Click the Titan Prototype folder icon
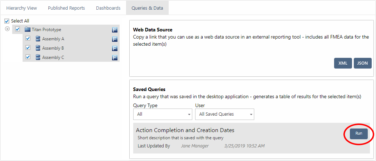Viewport: 376px width, 161px height. click(28, 30)
